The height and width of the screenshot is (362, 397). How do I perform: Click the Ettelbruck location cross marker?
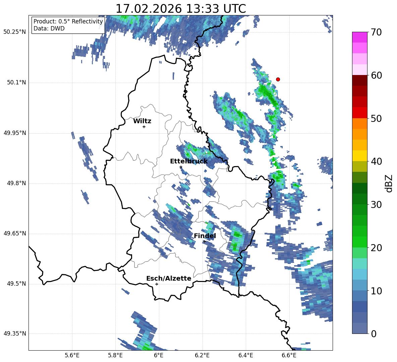click(181, 167)
